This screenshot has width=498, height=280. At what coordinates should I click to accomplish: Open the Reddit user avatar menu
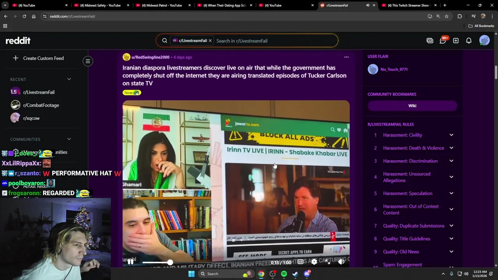click(484, 40)
